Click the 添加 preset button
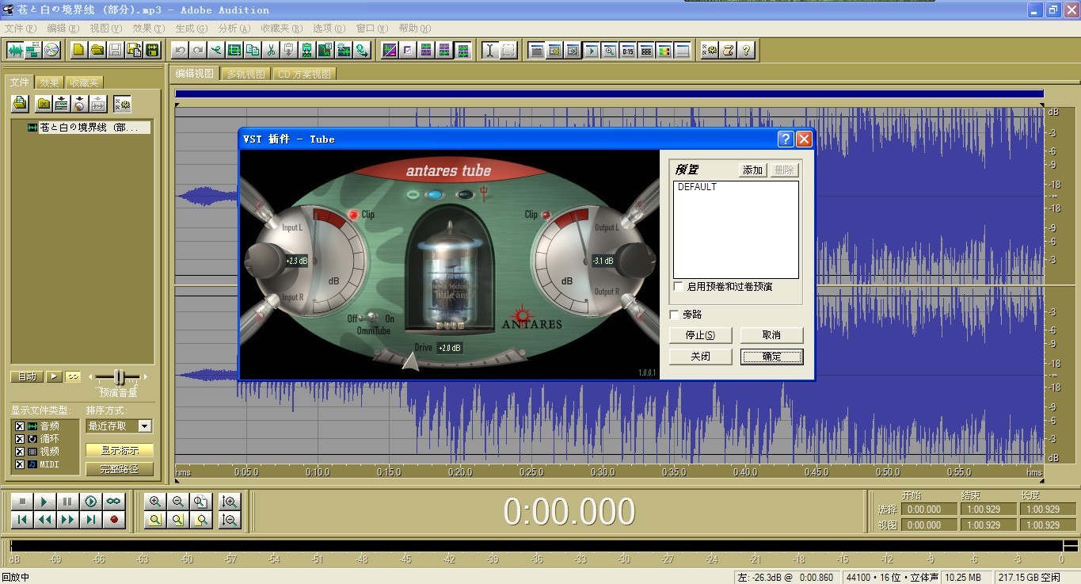 752,170
